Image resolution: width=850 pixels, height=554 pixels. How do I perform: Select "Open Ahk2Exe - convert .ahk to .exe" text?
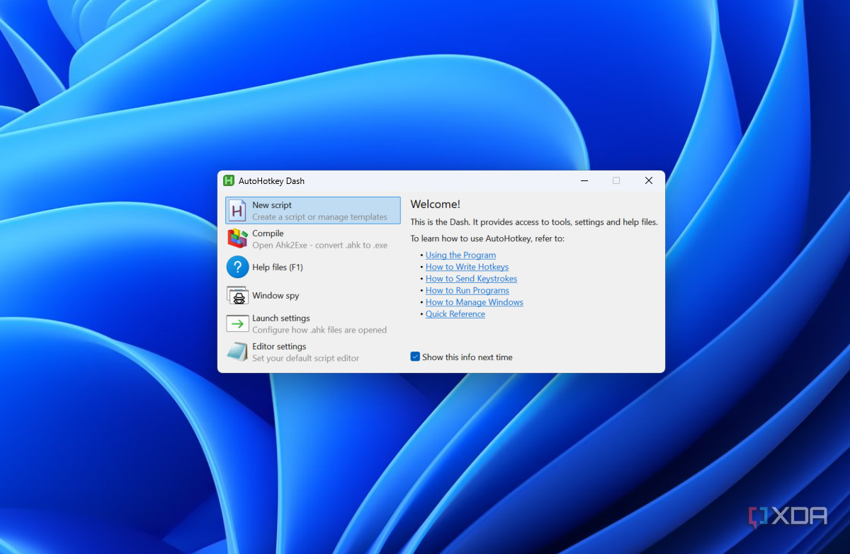coord(319,245)
